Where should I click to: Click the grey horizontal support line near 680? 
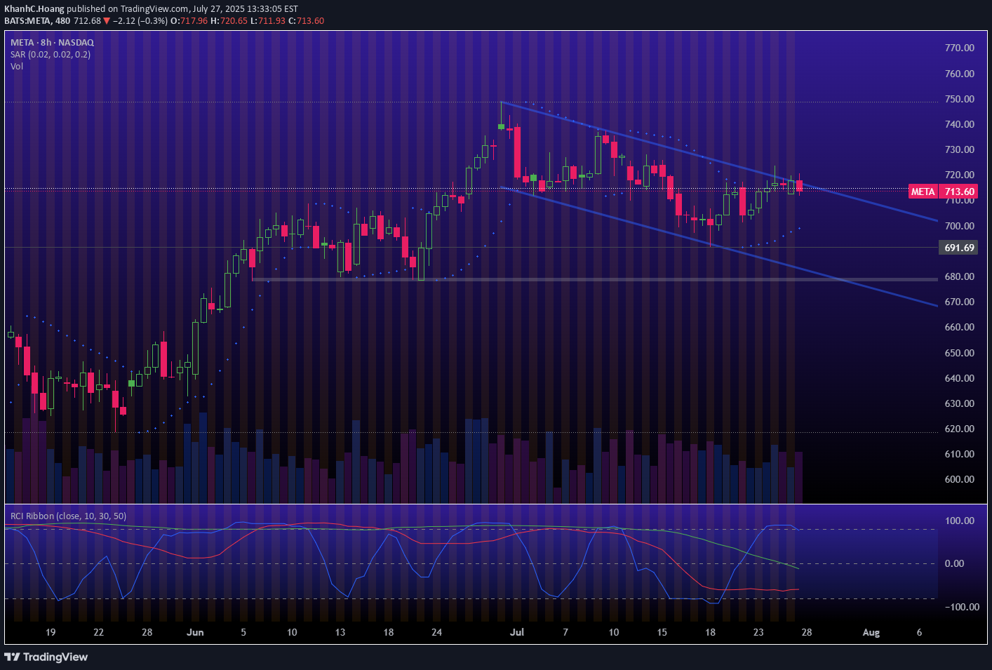595,279
